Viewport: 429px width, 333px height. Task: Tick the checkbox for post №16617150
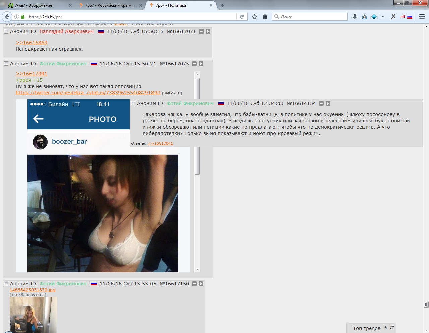pyautogui.click(x=6, y=284)
